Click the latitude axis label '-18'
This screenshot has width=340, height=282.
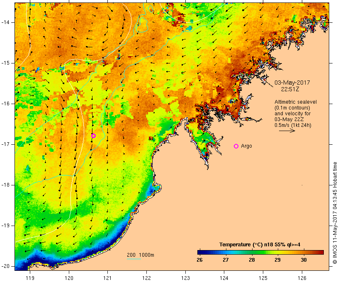(5, 185)
